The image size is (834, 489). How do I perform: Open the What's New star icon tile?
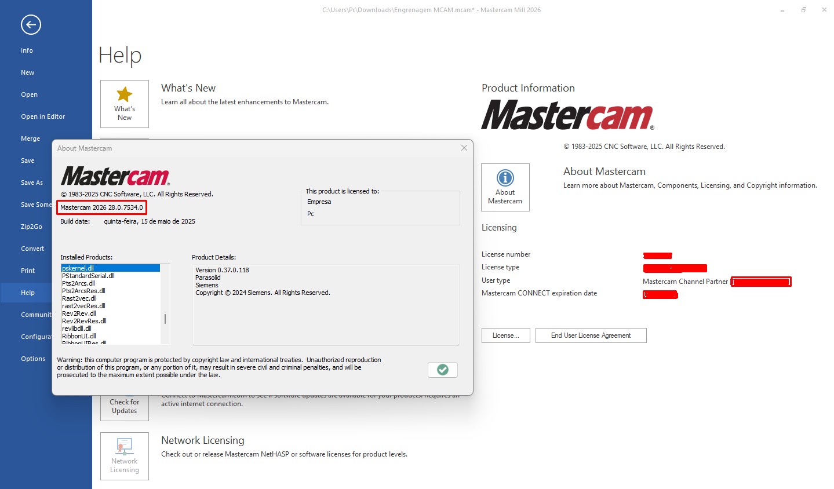click(125, 104)
